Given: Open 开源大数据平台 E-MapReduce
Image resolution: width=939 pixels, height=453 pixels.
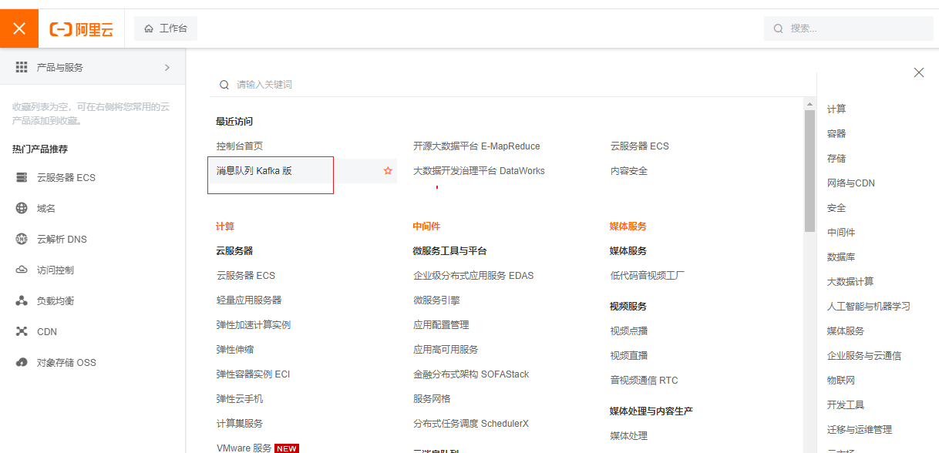Looking at the screenshot, I should [476, 146].
